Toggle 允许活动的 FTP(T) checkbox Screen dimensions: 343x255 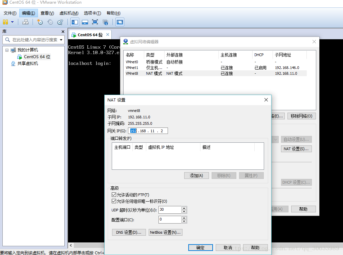(114, 195)
